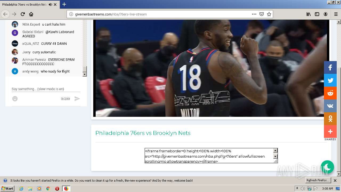
Task: Launch Chrome from taskbar
Action: 48,189
